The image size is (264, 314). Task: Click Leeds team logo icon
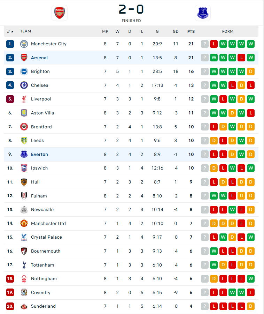tap(24, 141)
